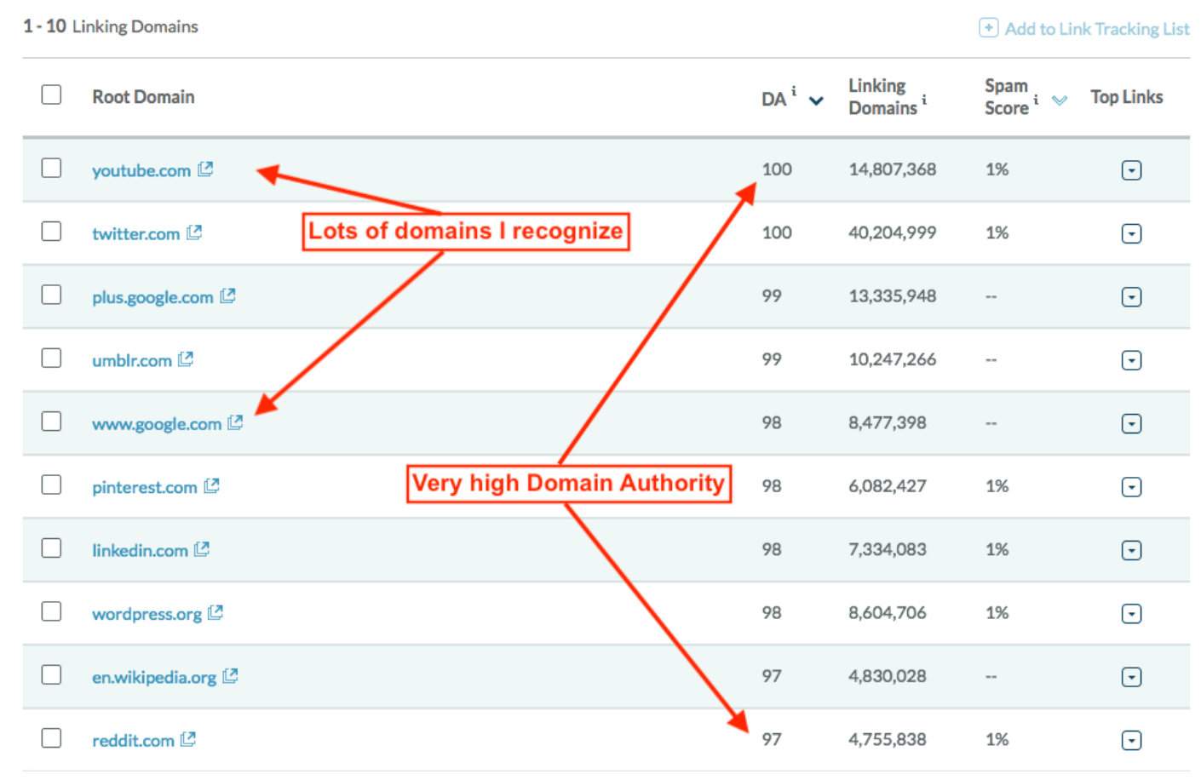Open the linkedin.com domain link

[140, 550]
